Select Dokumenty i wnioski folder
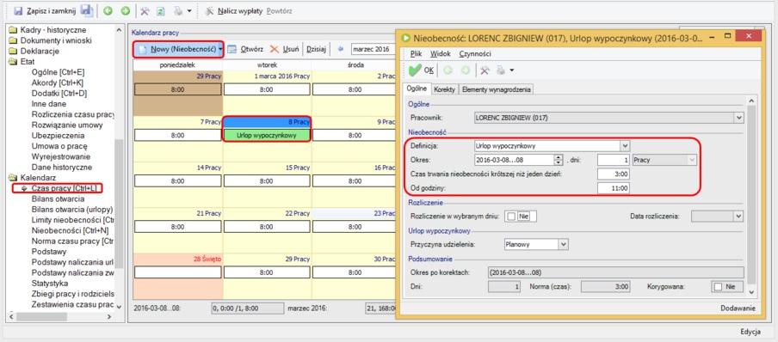 coord(56,40)
